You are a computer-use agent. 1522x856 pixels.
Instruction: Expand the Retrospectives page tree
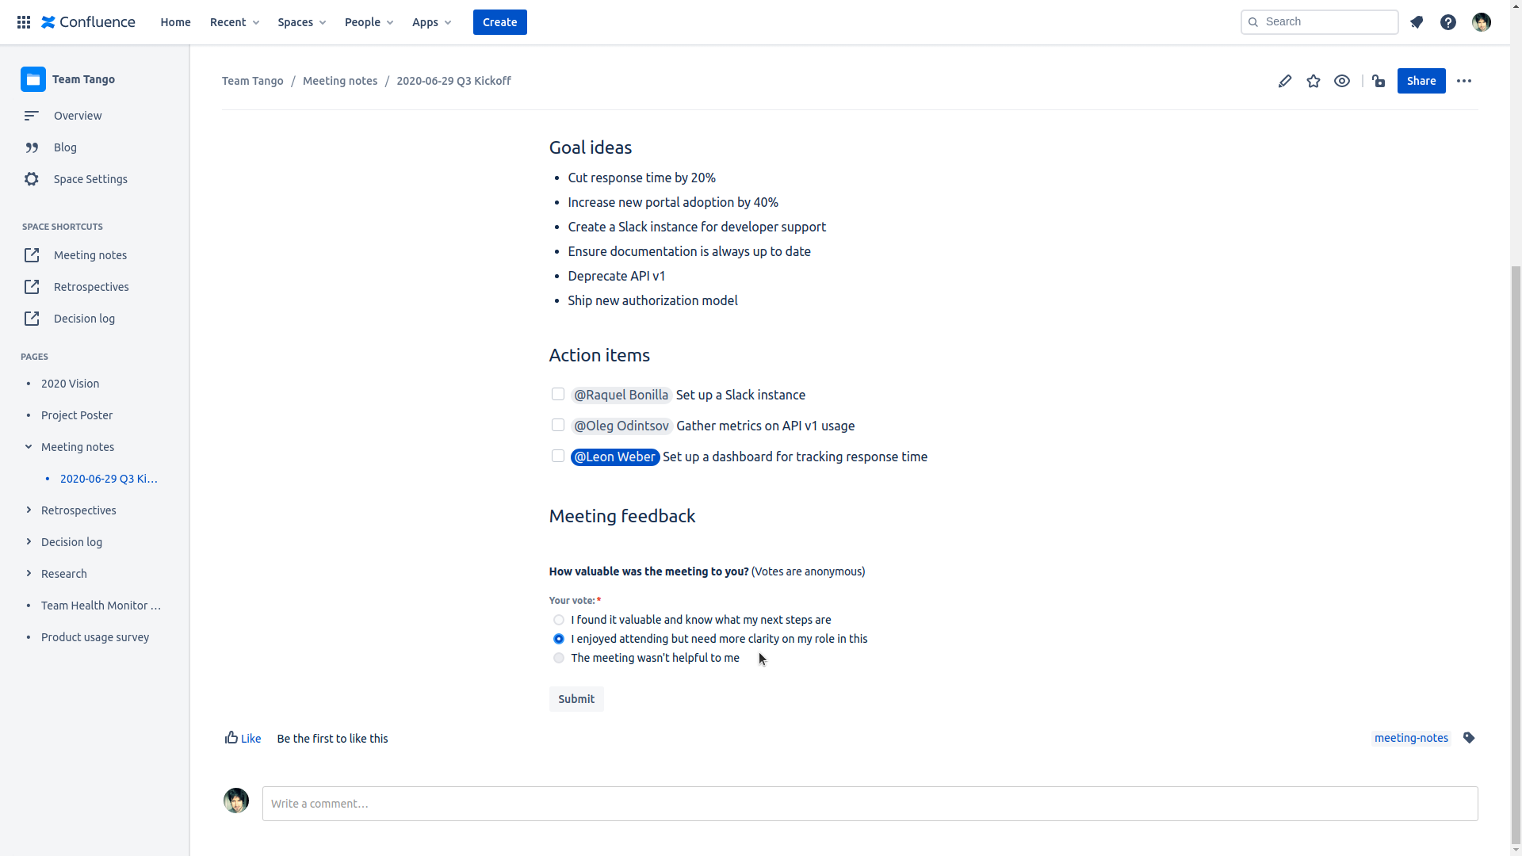click(x=29, y=510)
